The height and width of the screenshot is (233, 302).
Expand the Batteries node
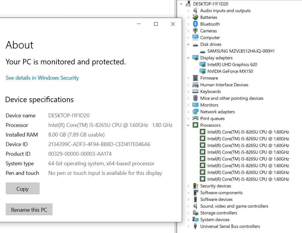click(188, 17)
